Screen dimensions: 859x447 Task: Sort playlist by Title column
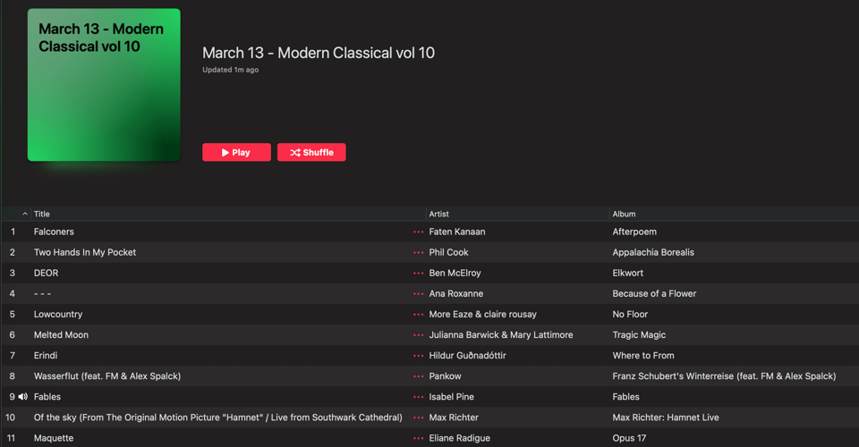(x=42, y=215)
